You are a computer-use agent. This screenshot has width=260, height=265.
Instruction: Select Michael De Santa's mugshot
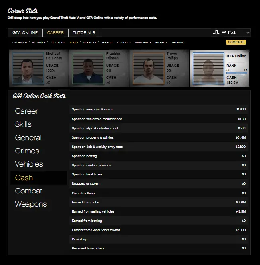pyautogui.click(x=27, y=68)
